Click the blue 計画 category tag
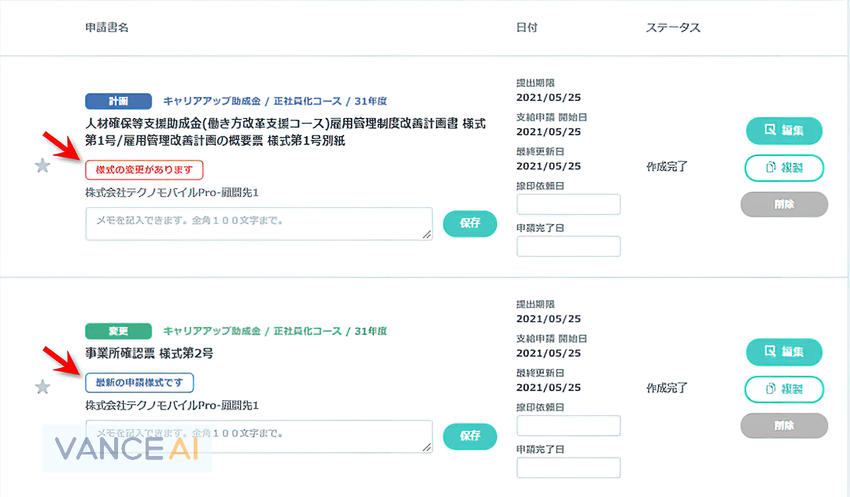 [x=118, y=101]
